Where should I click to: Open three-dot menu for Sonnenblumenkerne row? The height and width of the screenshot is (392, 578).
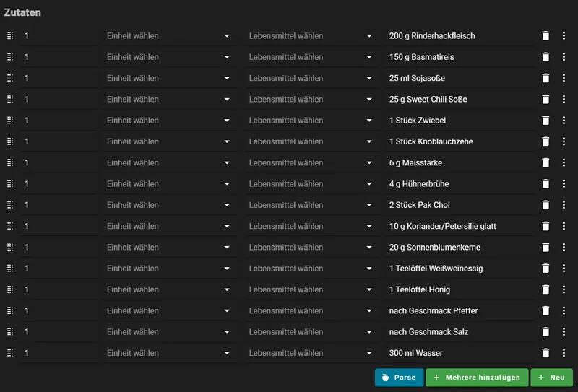point(564,248)
